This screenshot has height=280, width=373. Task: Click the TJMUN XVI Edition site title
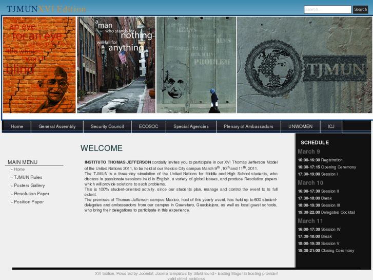coord(46,9)
